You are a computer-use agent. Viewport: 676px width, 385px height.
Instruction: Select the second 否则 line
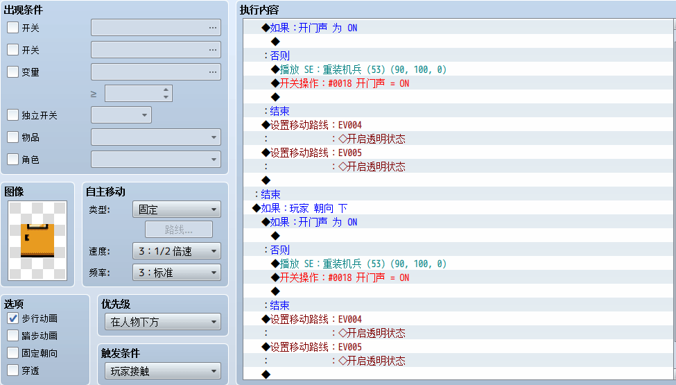(x=458, y=250)
